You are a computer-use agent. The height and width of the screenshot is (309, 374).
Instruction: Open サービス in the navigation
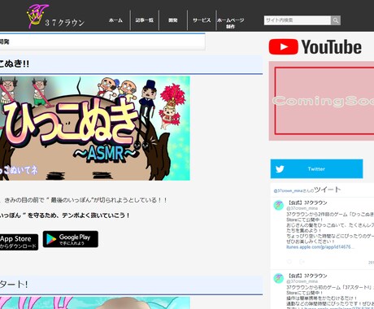pos(202,20)
